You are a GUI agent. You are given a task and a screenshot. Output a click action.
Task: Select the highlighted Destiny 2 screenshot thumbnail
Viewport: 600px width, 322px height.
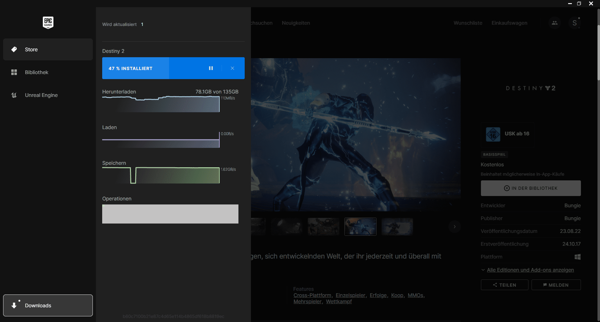pos(360,227)
